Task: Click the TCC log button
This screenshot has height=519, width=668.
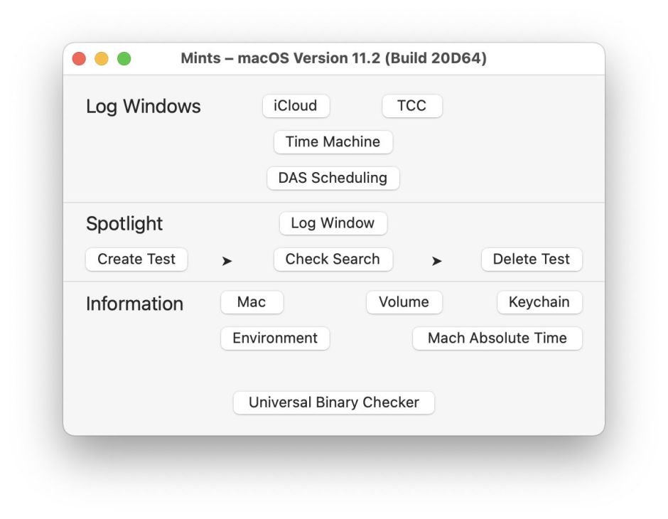Action: tap(412, 106)
